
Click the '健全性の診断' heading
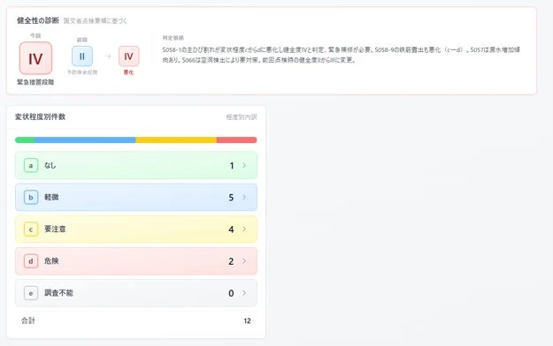click(38, 21)
